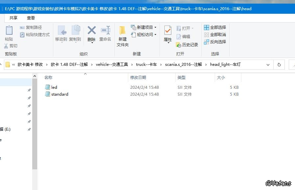This screenshot has width=295, height=190.
Task: Sort by the Date modified (修改日期) column
Action: pos(138,78)
